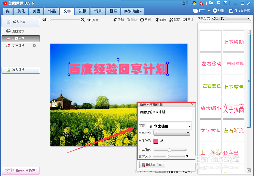Click the effects list scrollbar down arrow
Screen dimensions: 254x176
pos(249,170)
